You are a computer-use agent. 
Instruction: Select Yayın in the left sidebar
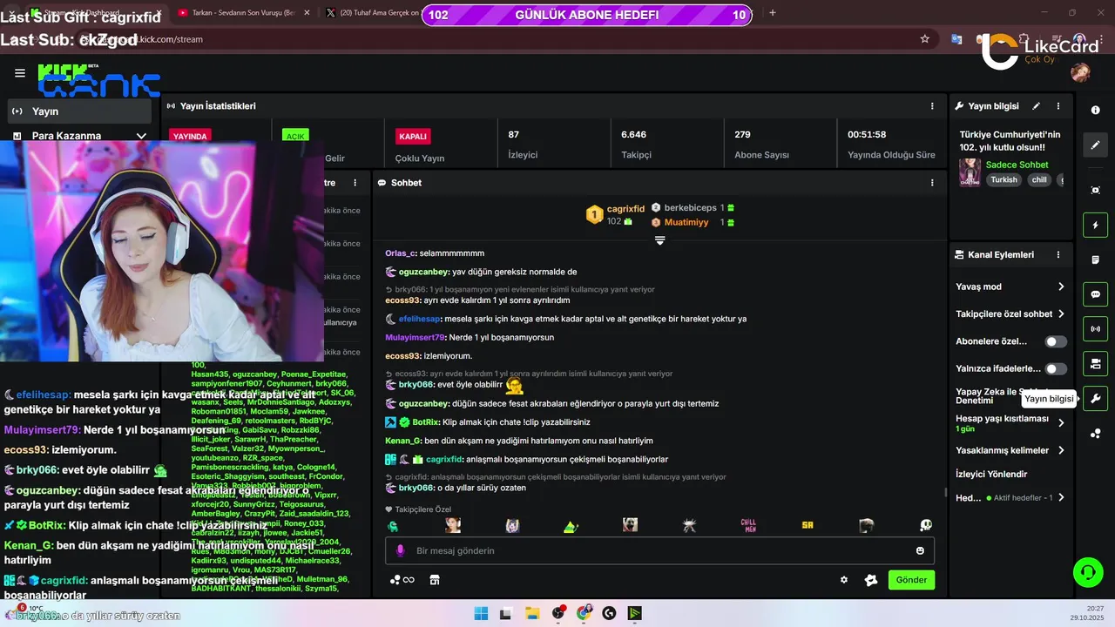tap(79, 111)
